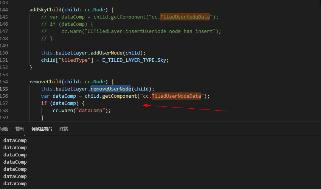Viewport: 321px width, 189px height.
Task: Open the 输出 panel tab
Action: pos(20,129)
